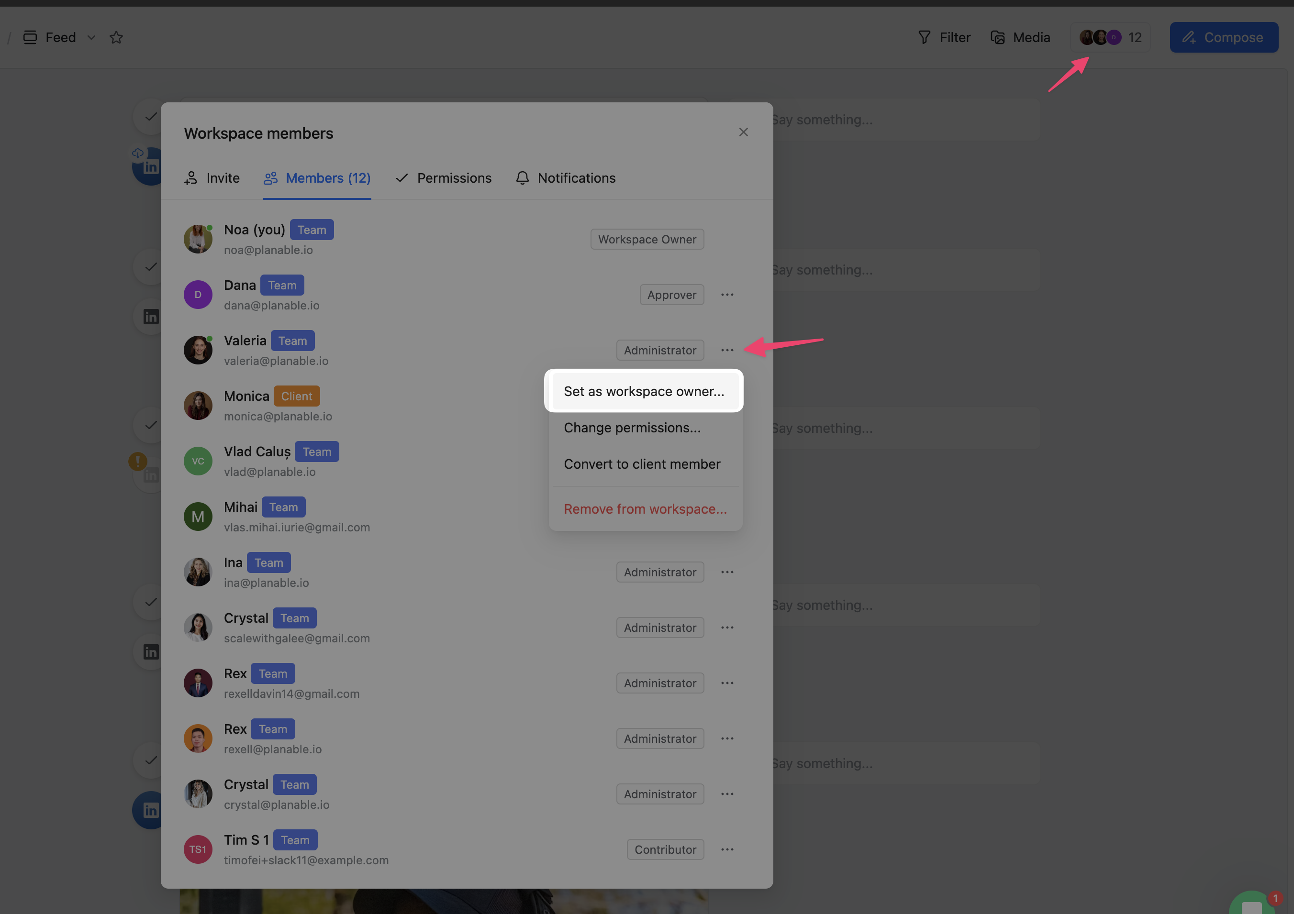
Task: Click three-dot menu next to Ina
Action: 727,572
